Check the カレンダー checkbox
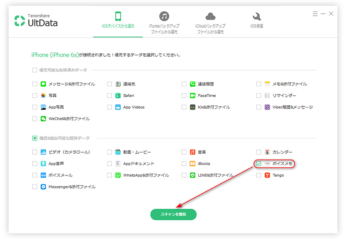This screenshot has width=346, height=239. (258, 152)
